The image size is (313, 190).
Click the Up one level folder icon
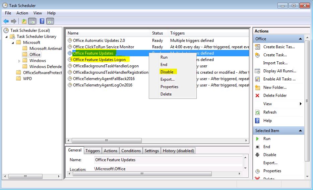[24, 21]
